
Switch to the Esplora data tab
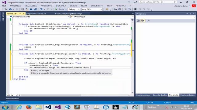(x=187, y=95)
